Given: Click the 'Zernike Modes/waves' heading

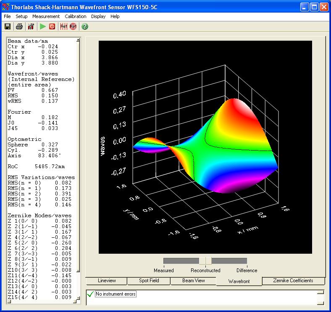Looking at the screenshot, I should click(39, 216).
